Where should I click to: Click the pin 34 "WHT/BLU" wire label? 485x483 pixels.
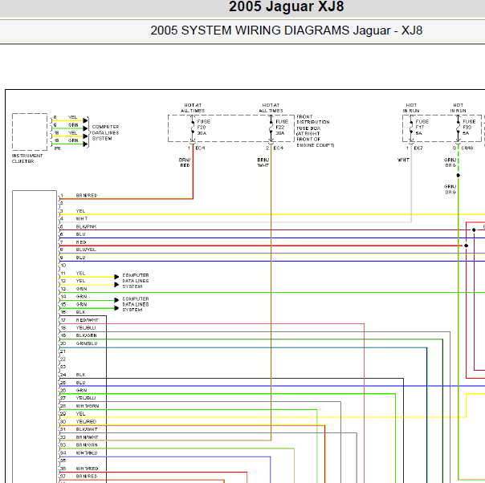click(x=87, y=453)
